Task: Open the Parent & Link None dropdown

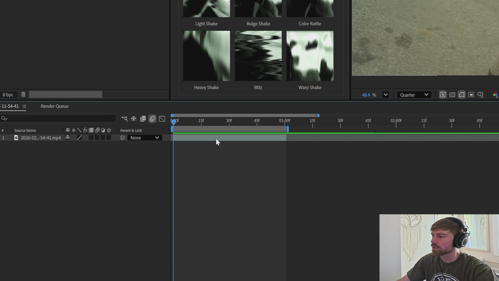Action: click(x=145, y=138)
